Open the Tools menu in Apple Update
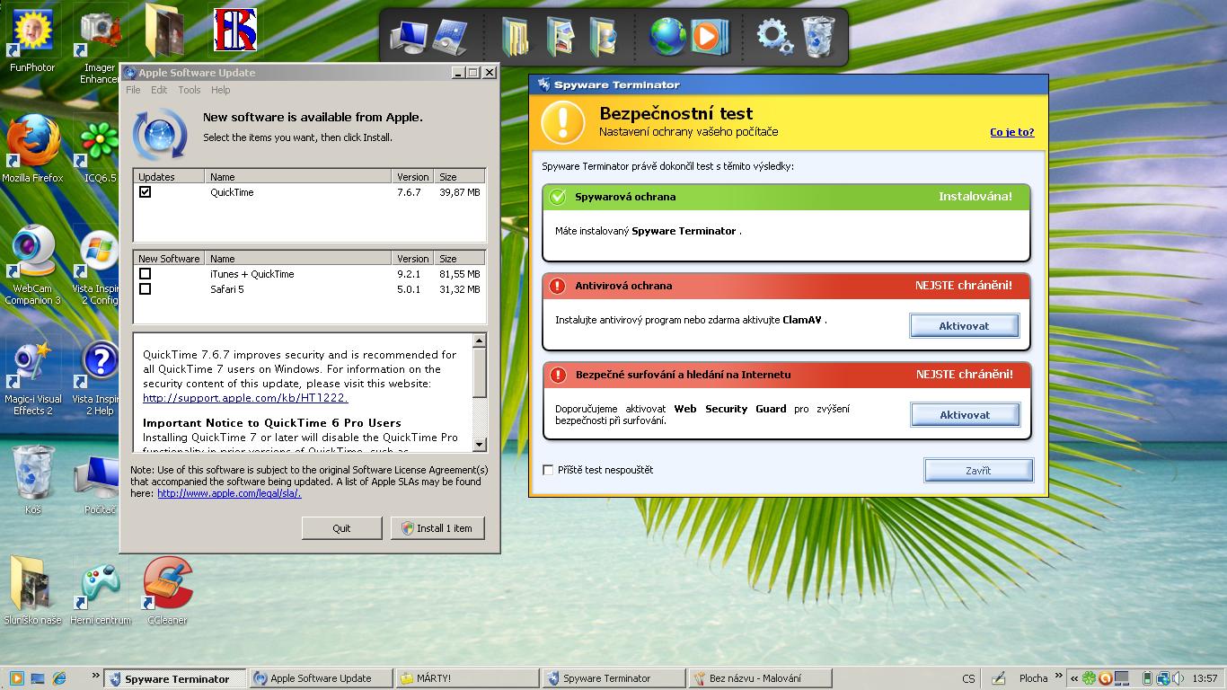The image size is (1227, 690). (189, 90)
